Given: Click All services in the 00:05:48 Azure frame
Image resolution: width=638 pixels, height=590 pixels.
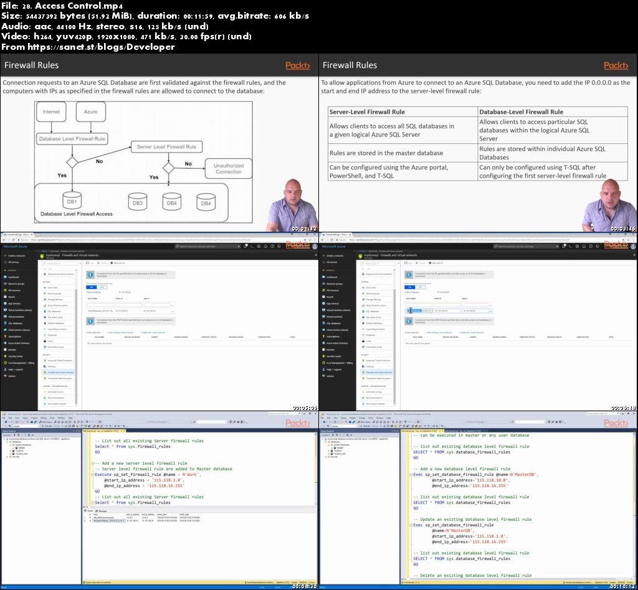Looking at the screenshot, I should click(333, 262).
